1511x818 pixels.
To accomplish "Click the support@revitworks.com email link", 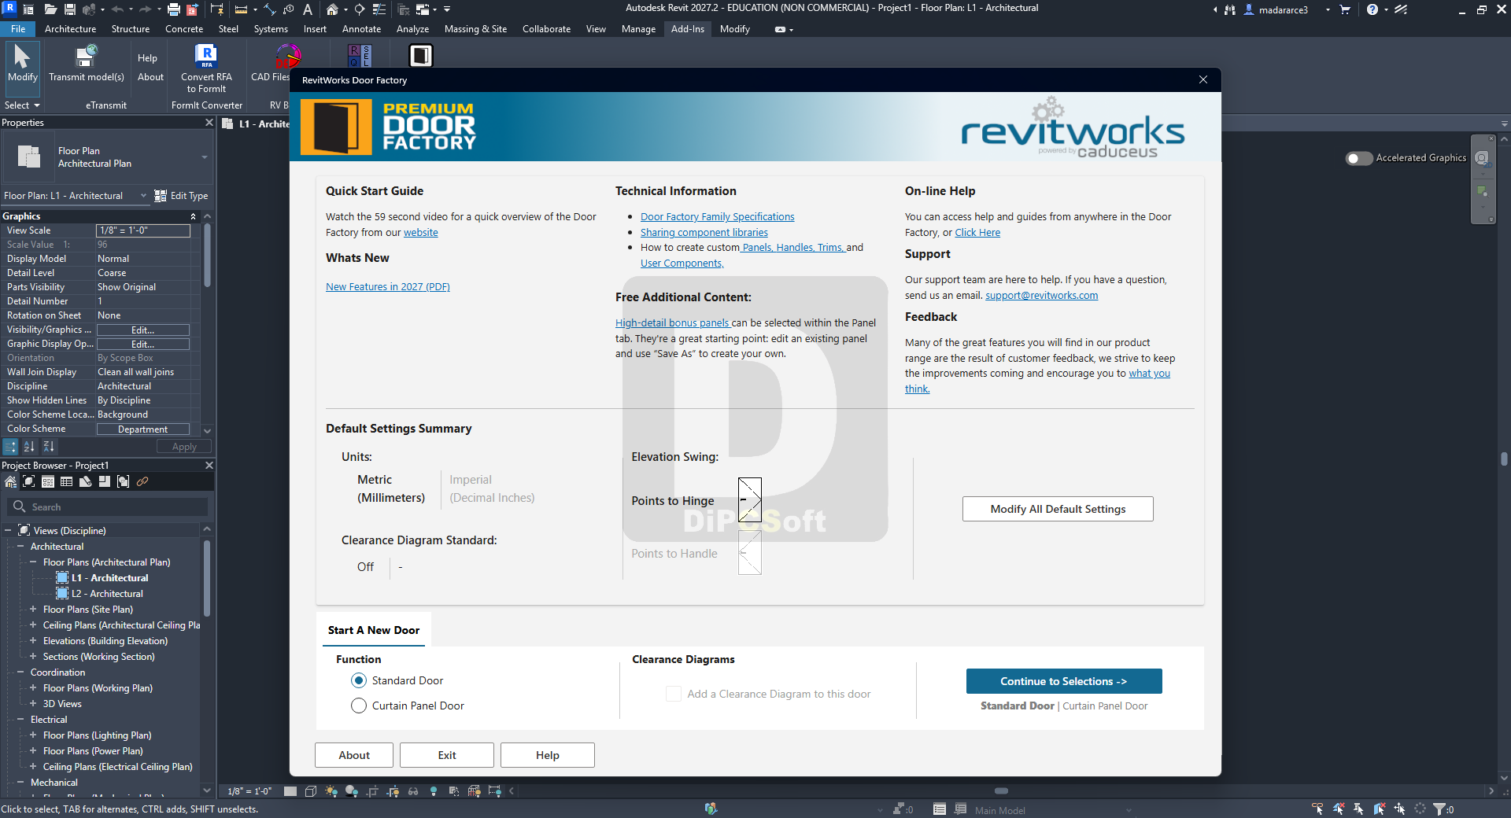I will click(1042, 296).
